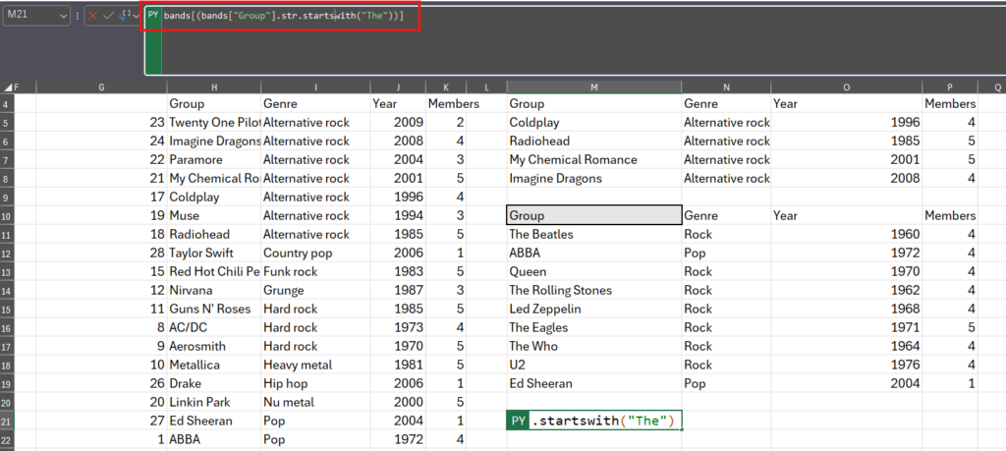Select the year 1976 cell
The image size is (1006, 451).
coord(847,365)
